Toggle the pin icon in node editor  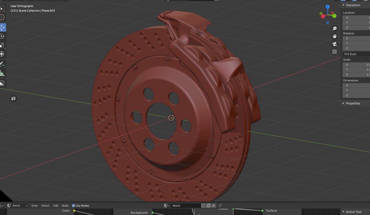(x=220, y=205)
